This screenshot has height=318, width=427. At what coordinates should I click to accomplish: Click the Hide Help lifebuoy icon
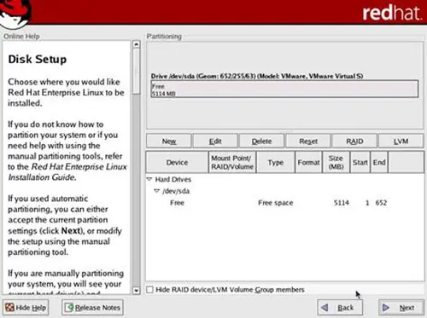9,308
